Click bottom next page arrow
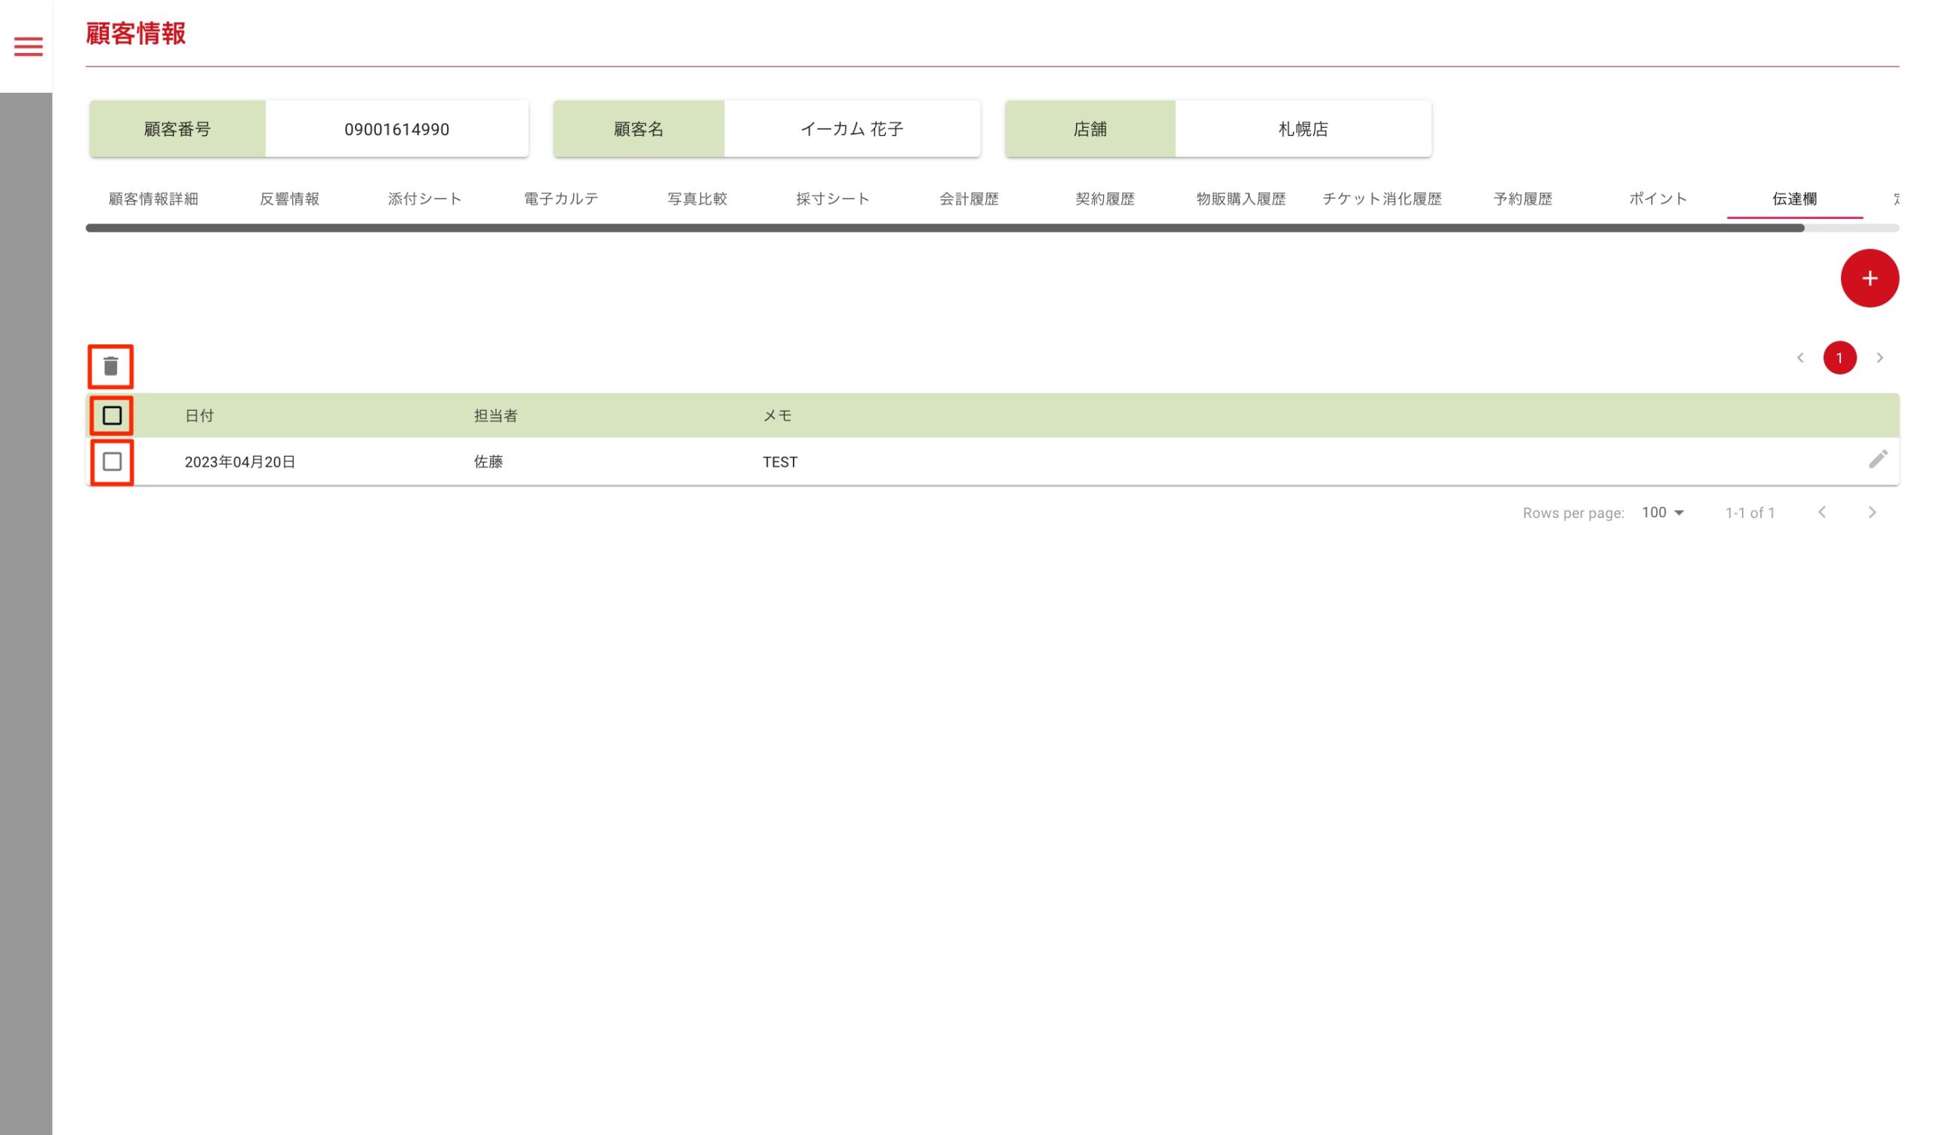 coord(1872,512)
